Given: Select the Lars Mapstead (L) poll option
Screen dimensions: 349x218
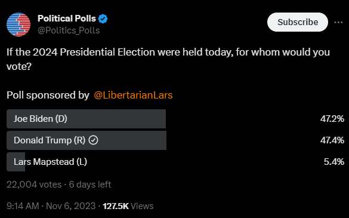Looking at the screenshot, I should coord(175,162).
